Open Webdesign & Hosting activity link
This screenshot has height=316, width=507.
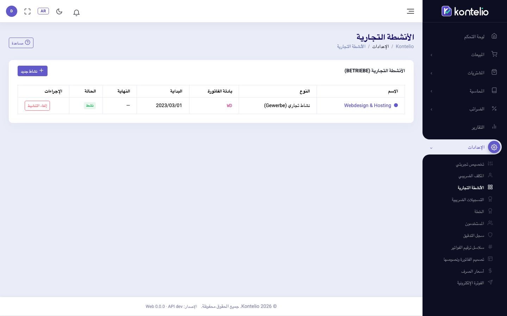point(368,105)
